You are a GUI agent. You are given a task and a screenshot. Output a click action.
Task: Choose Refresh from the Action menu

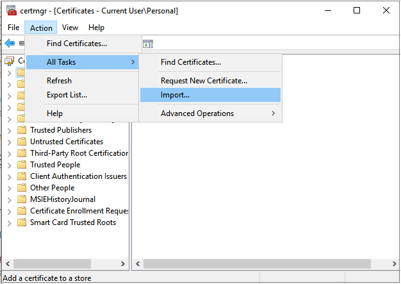59,81
